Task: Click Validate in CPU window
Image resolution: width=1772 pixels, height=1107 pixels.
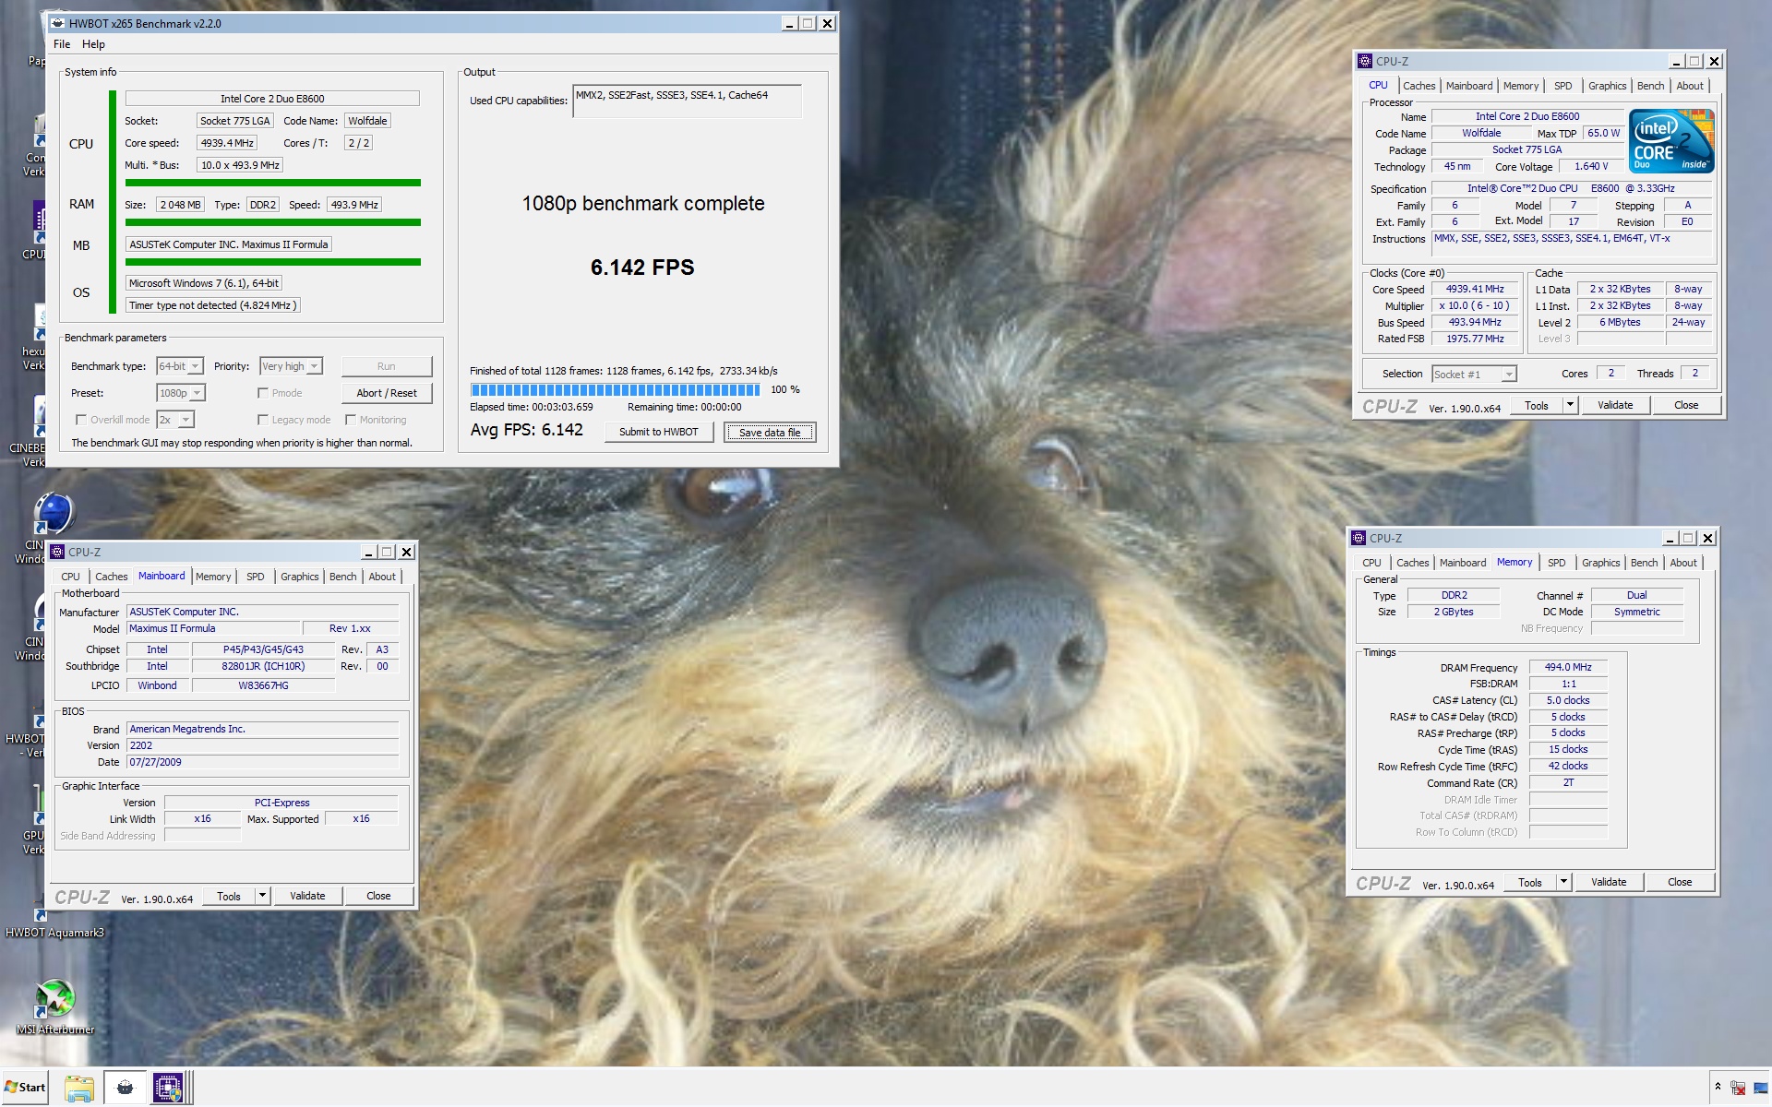Action: (1615, 405)
